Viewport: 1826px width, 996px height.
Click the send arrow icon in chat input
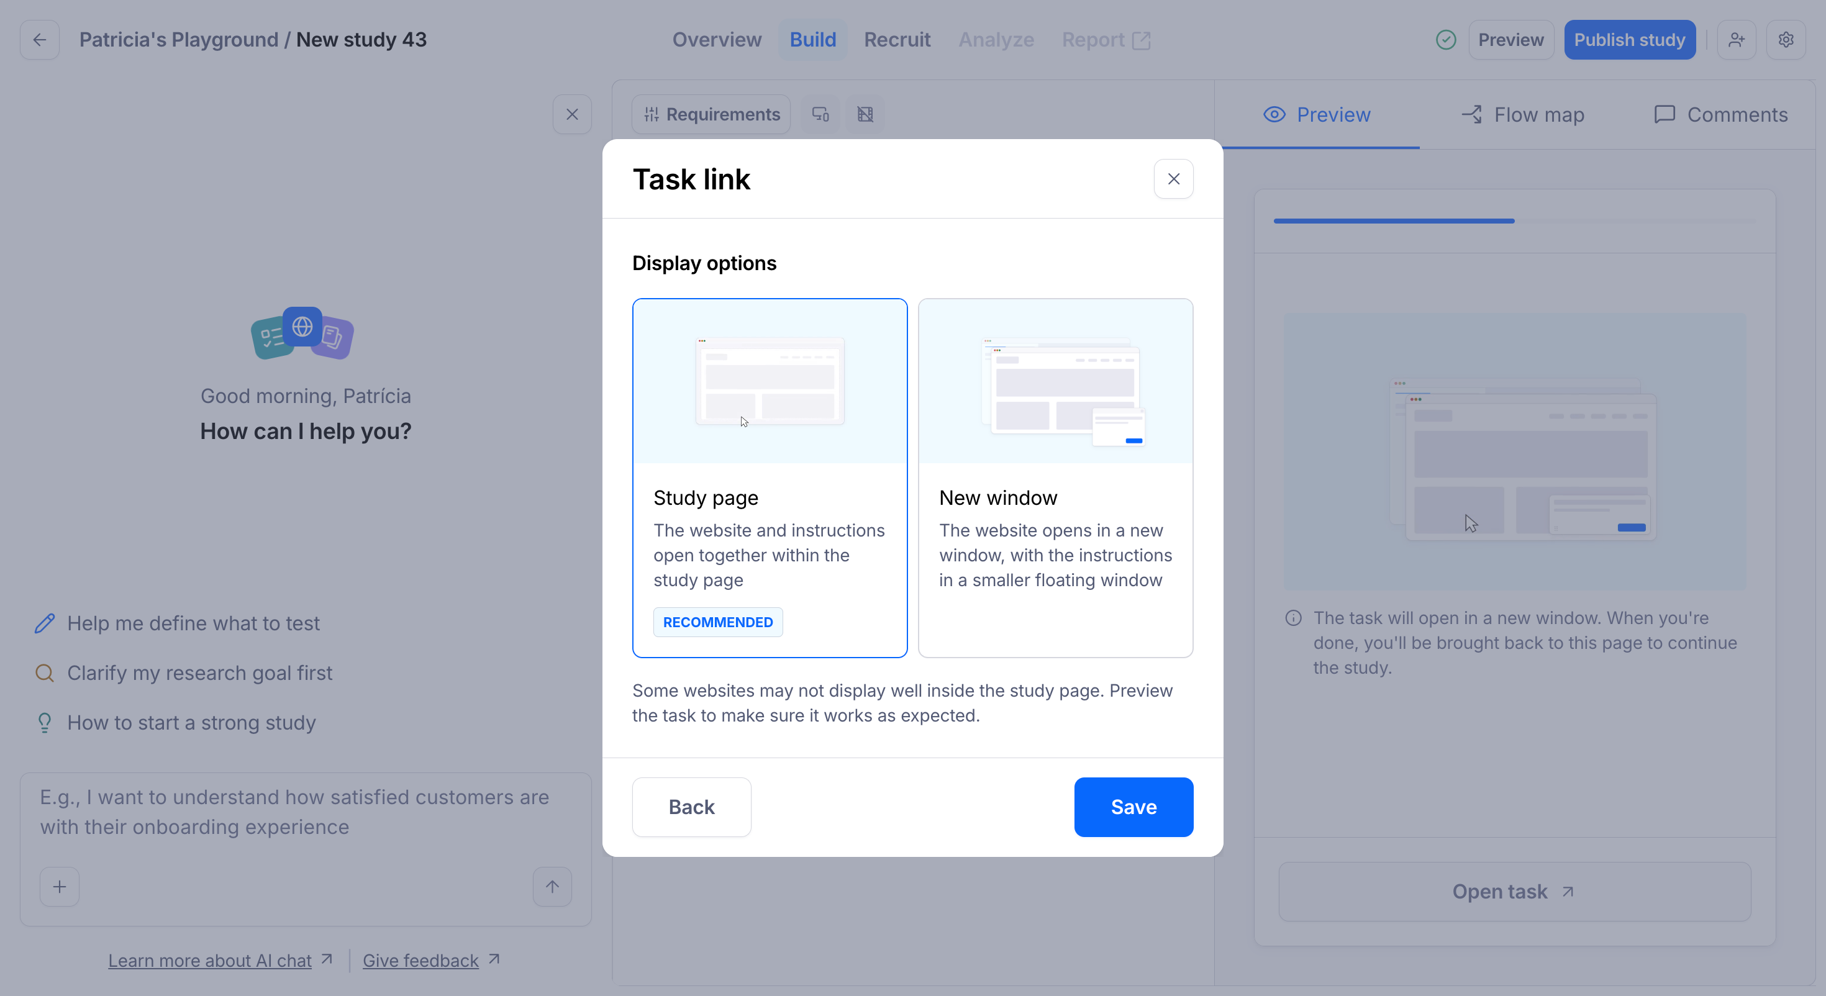point(552,887)
